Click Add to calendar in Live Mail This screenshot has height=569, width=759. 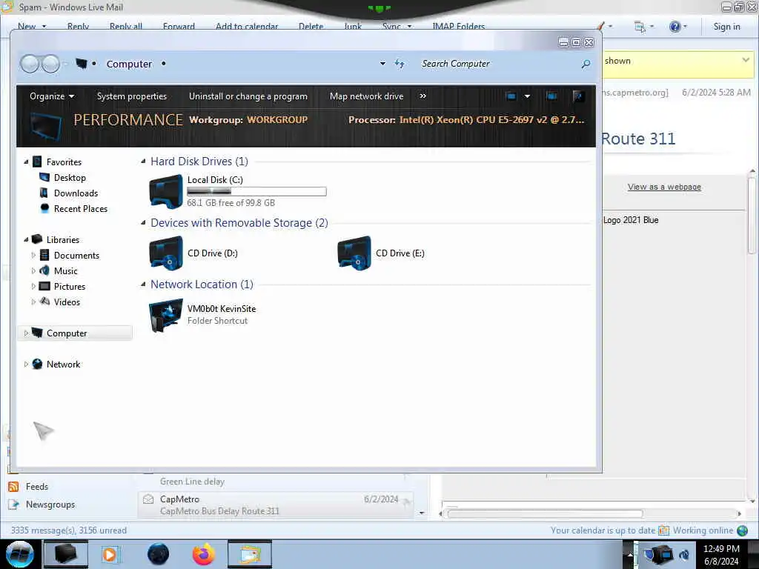click(247, 27)
